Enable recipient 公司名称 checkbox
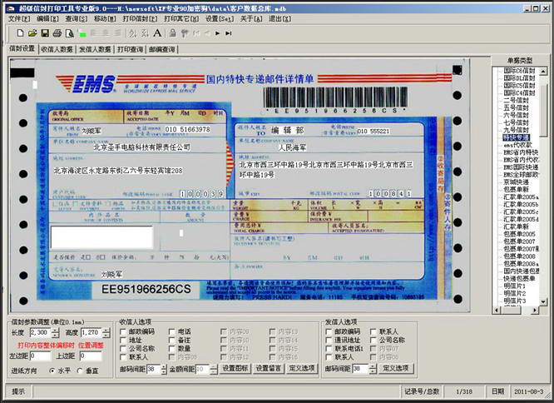The height and width of the screenshot is (403, 554). [x=123, y=349]
